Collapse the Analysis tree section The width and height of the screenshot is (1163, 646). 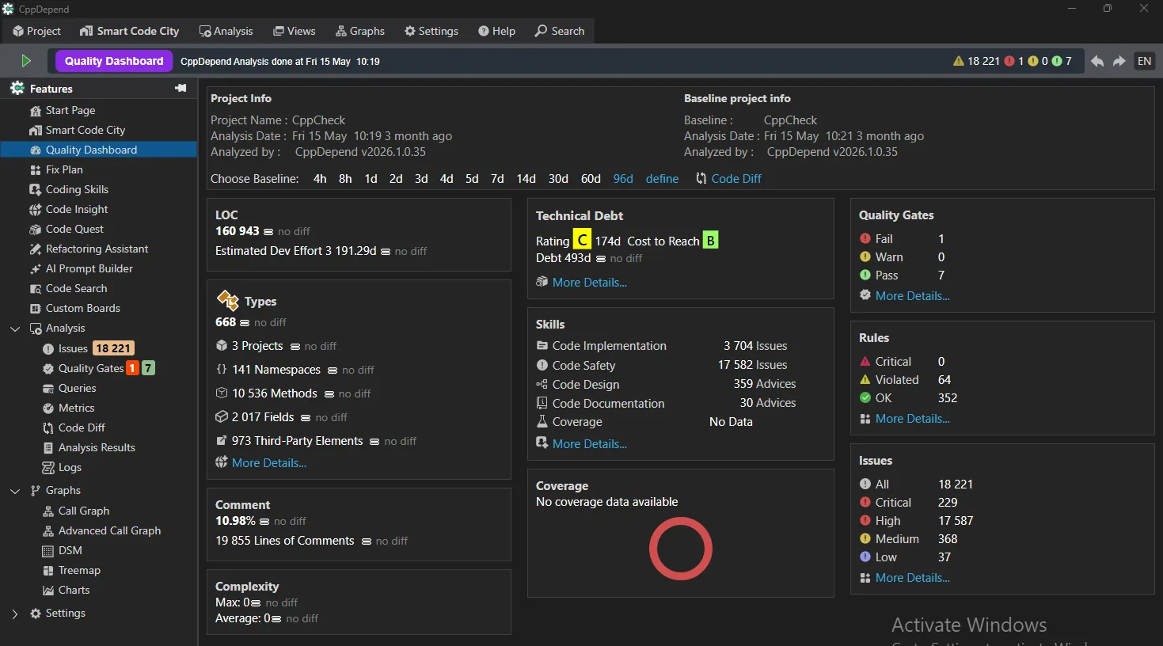[15, 329]
